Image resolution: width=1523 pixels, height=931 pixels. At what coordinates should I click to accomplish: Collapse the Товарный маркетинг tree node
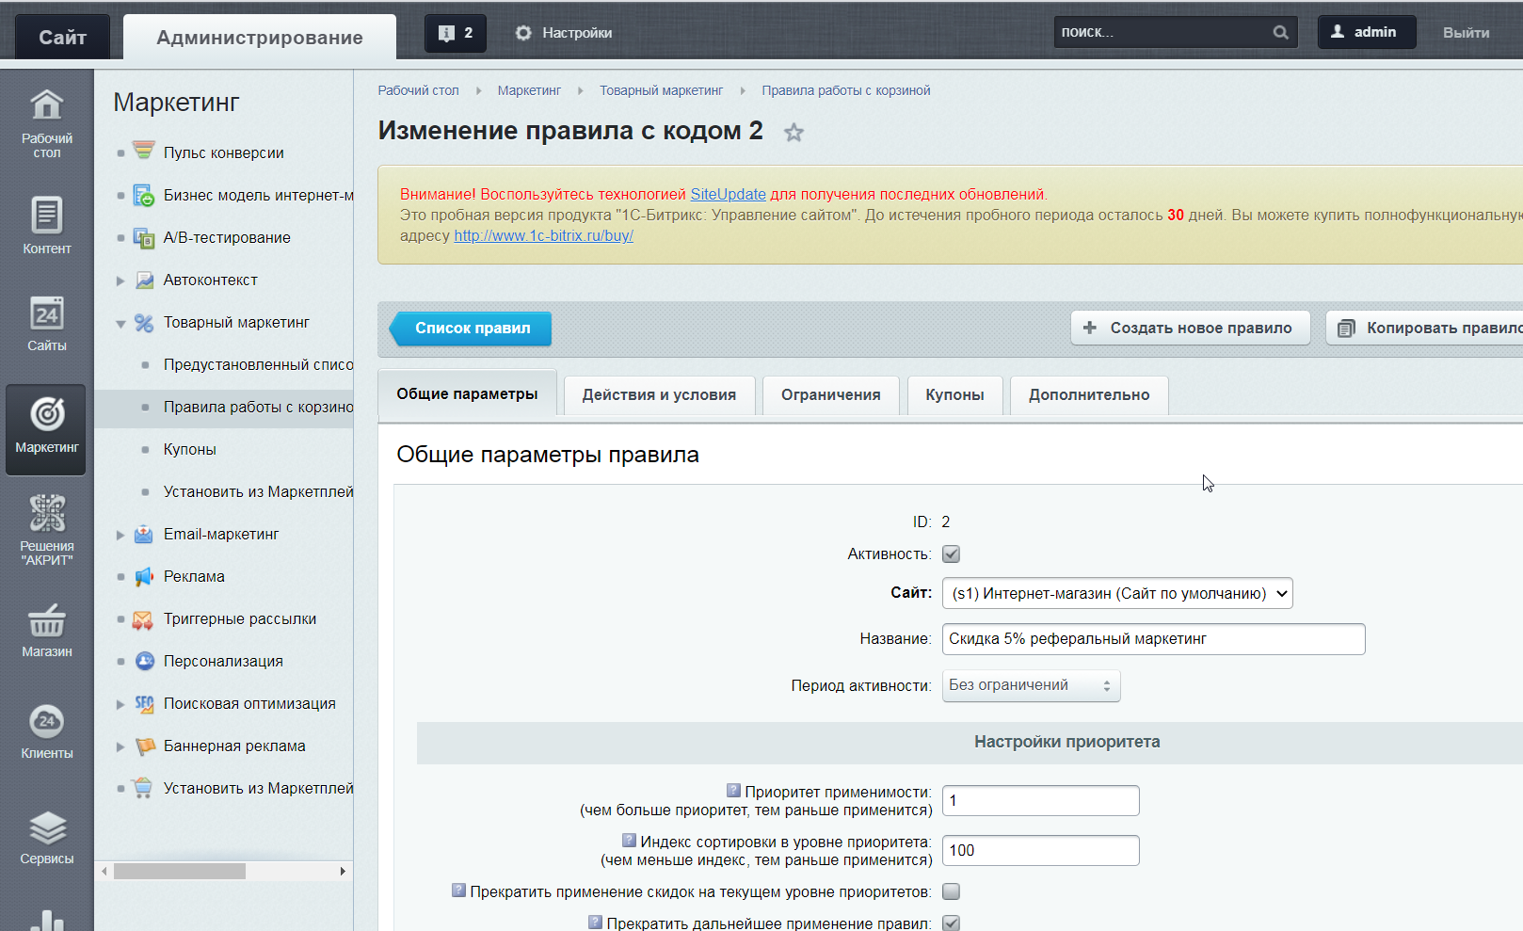pos(120,324)
